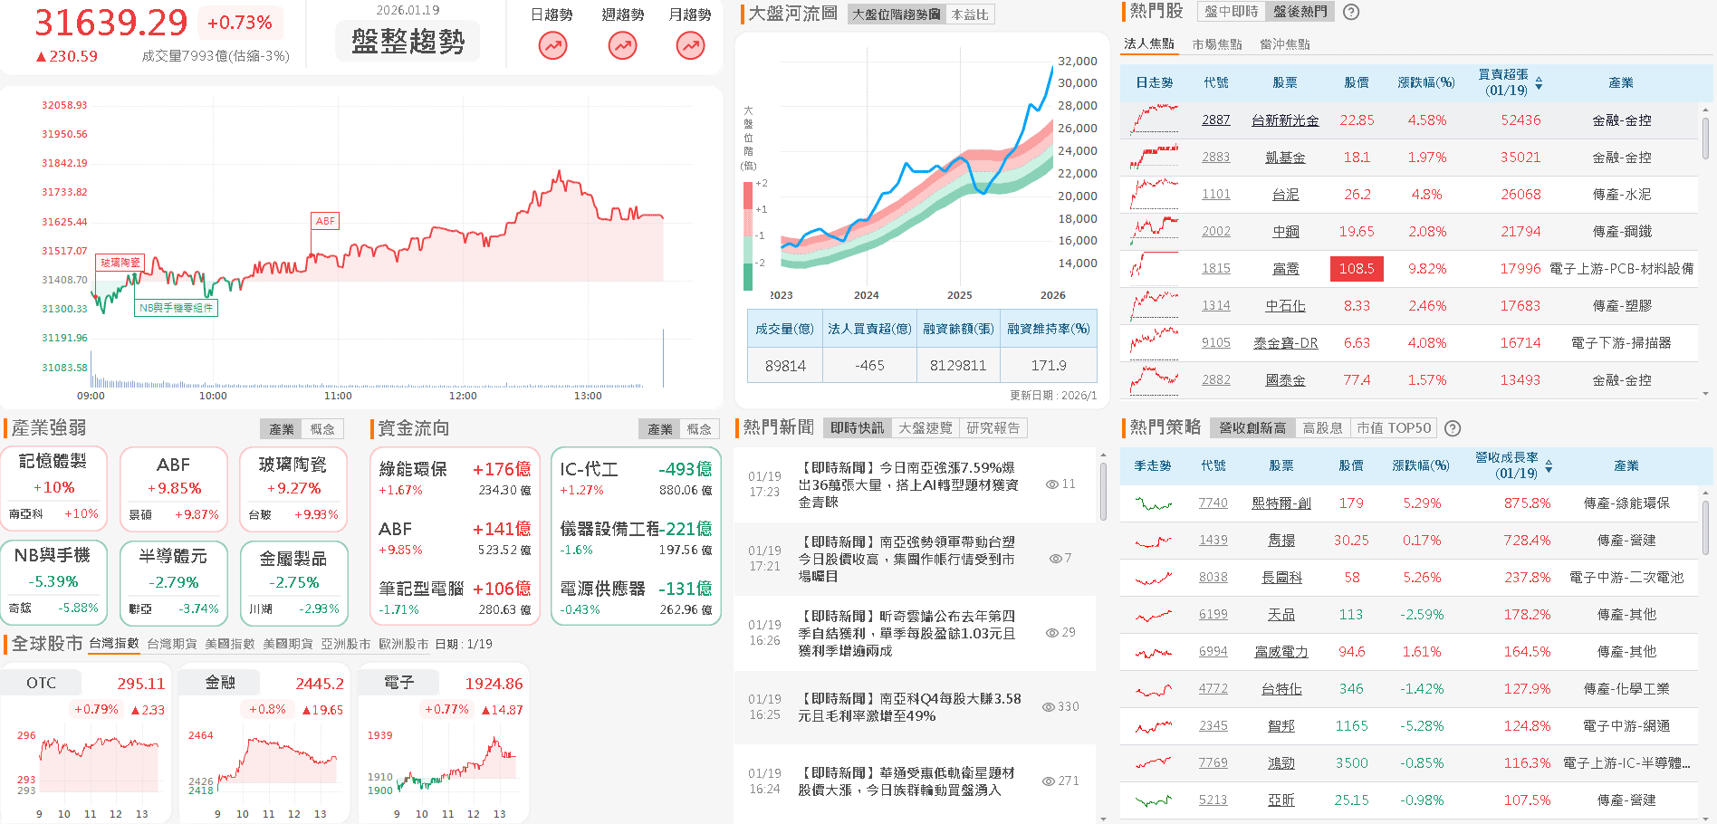Image resolution: width=1717 pixels, height=824 pixels.
Task: Click the 營收成長率 column sort arrow
Action: 1550,465
